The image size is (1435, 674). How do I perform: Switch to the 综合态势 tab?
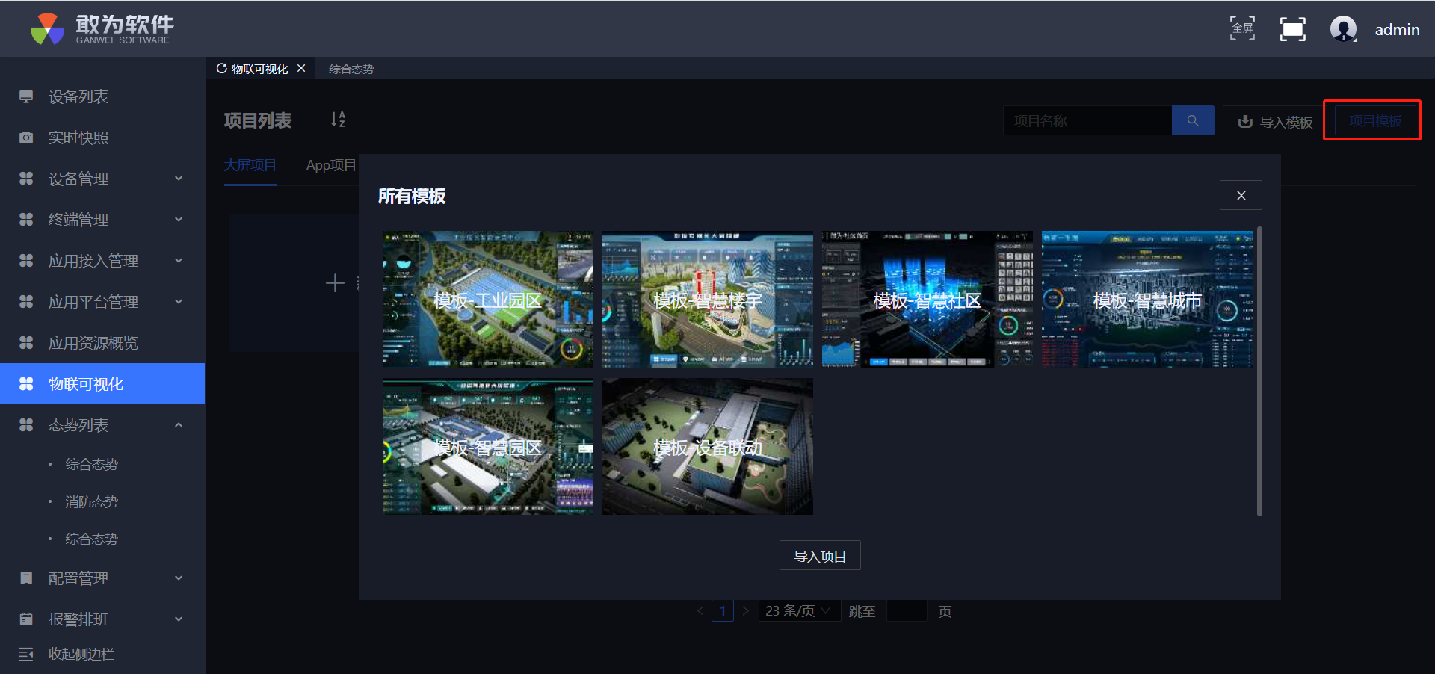[351, 69]
